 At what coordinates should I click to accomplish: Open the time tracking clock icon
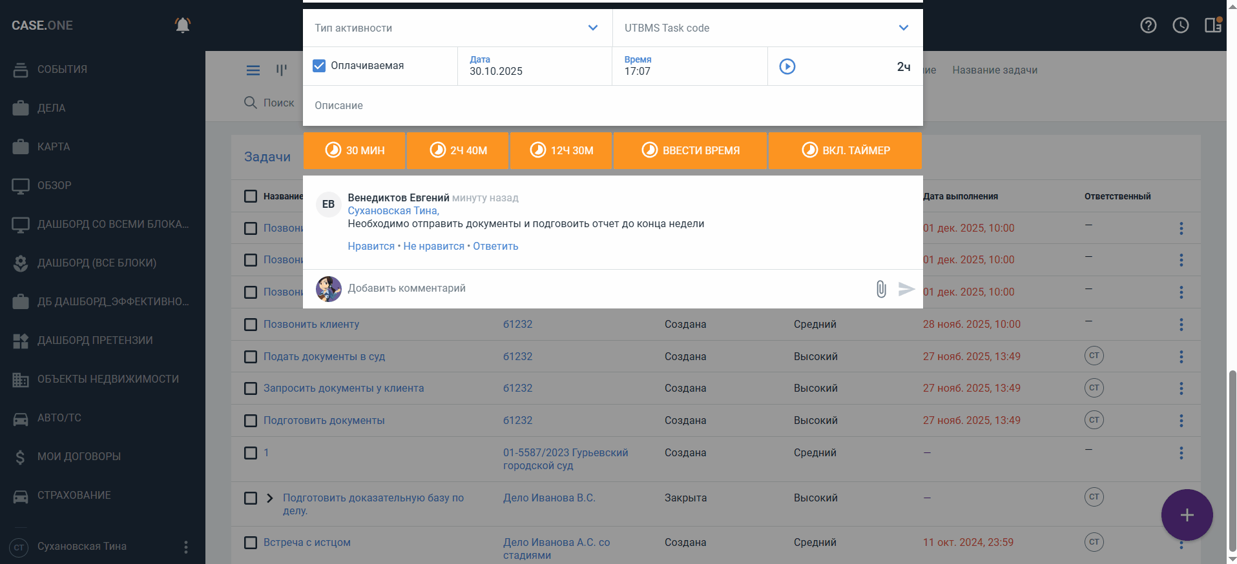(1180, 25)
